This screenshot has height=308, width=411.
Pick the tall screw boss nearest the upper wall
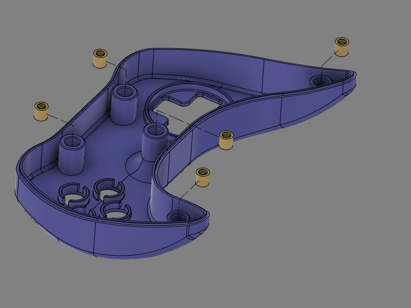[x=124, y=105]
